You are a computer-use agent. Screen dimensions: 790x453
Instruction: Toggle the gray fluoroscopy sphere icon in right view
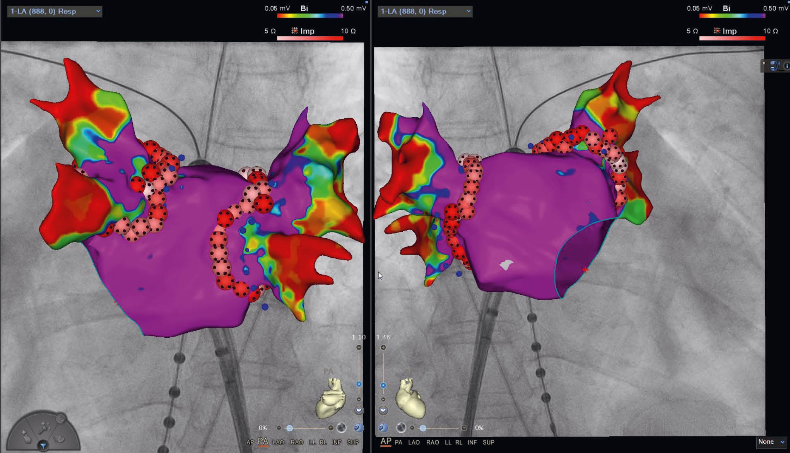coord(401,427)
